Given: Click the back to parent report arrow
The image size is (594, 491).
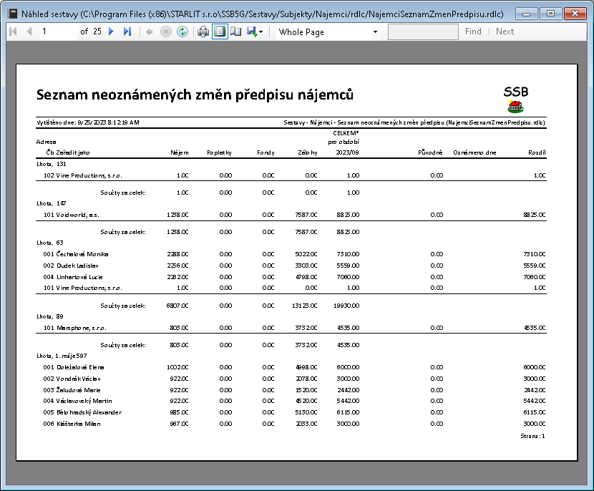Looking at the screenshot, I should (x=149, y=31).
